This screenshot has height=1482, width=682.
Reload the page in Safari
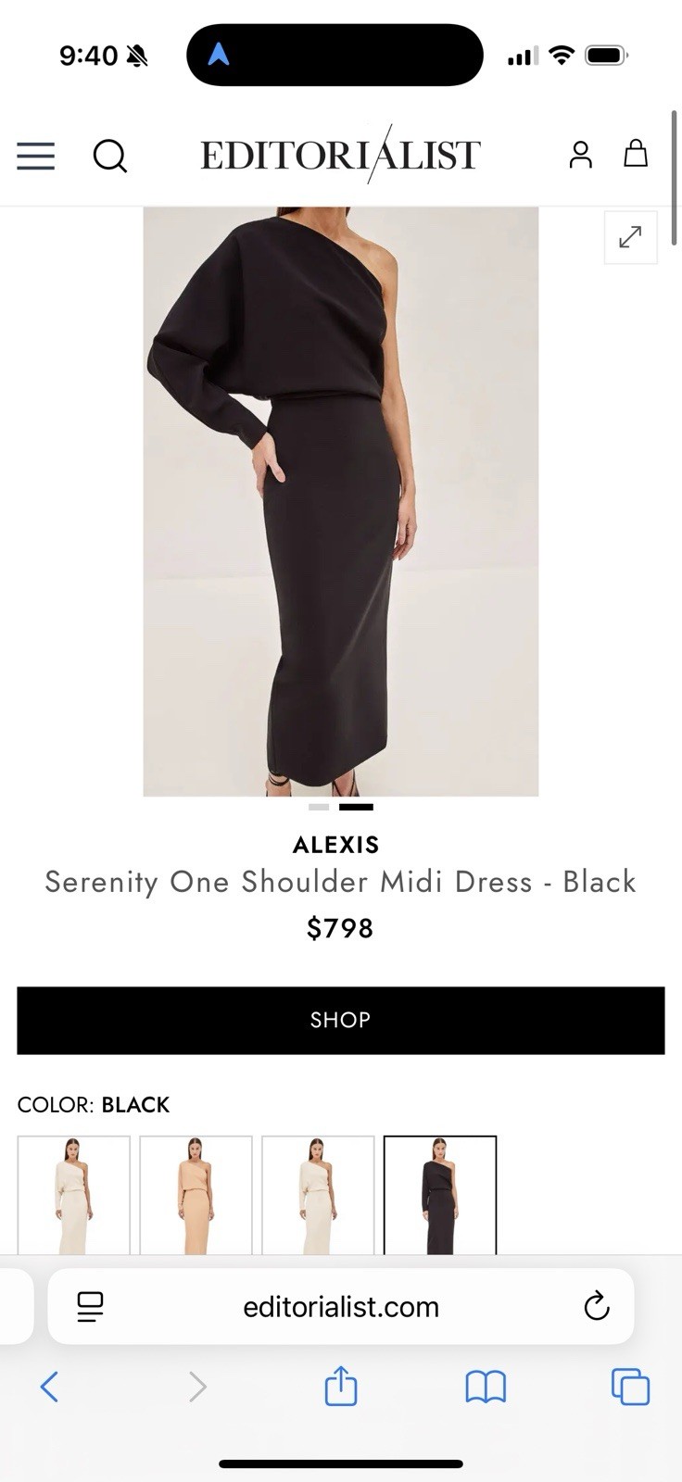[x=597, y=1306]
